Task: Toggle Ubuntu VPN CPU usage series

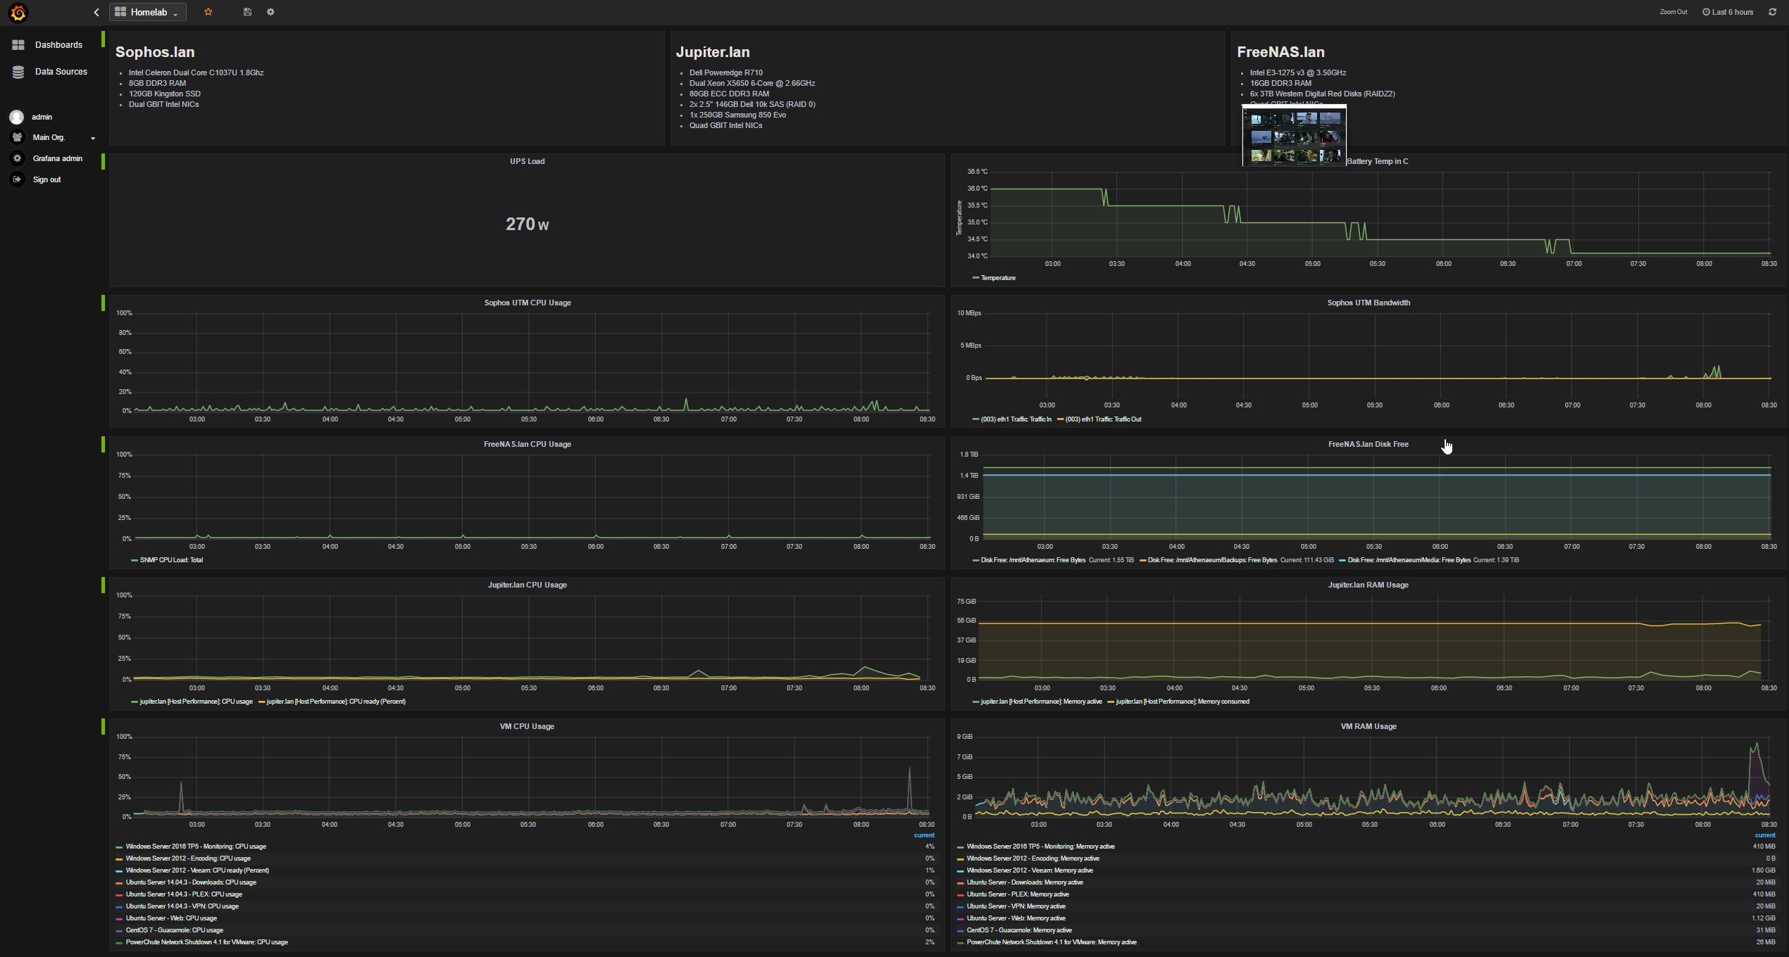Action: tap(182, 906)
